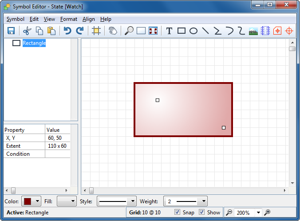The width and height of the screenshot is (300, 221).
Task: Open the line Weight dropdown
Action: tap(185, 201)
